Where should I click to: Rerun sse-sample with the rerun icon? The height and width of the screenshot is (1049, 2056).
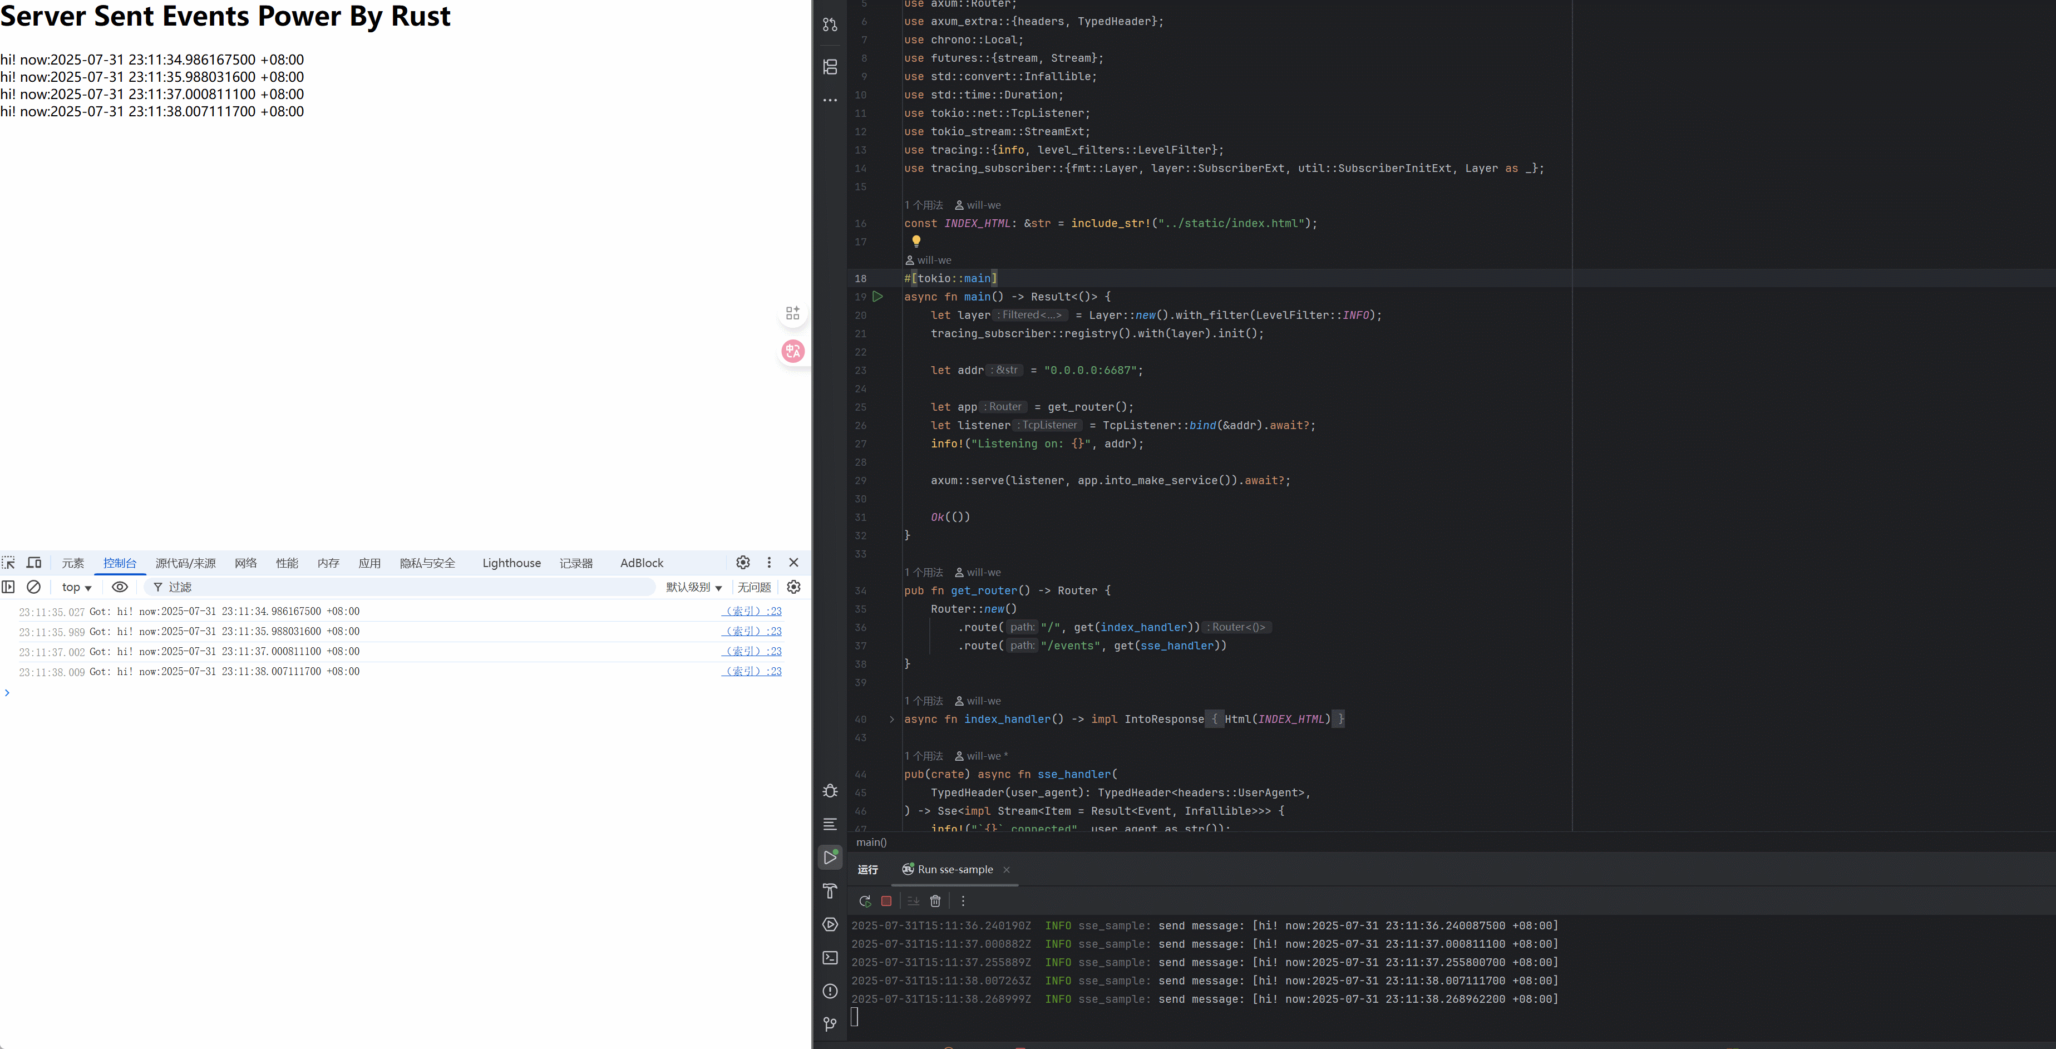(x=864, y=900)
